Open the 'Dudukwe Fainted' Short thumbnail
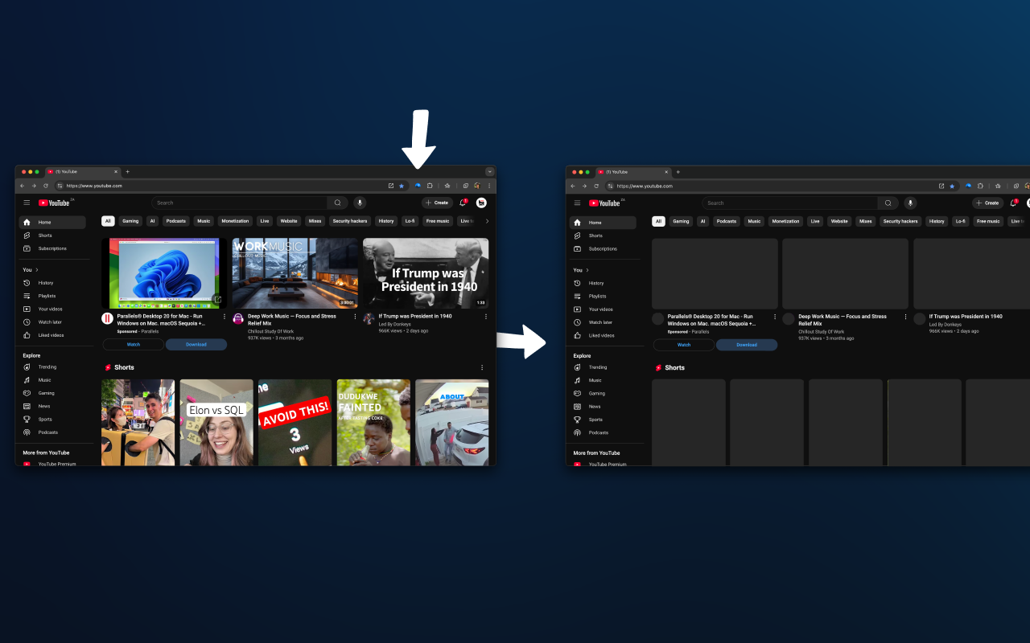The image size is (1030, 643). pos(373,423)
